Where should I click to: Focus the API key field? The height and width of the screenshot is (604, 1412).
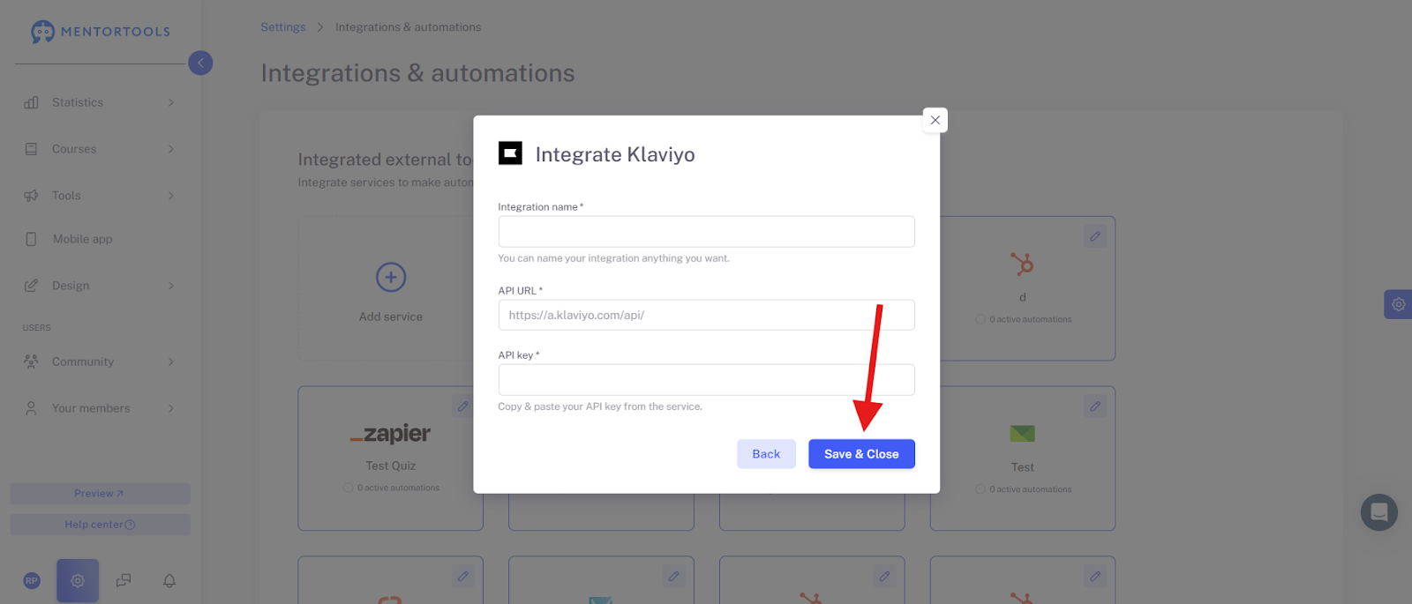click(x=706, y=380)
